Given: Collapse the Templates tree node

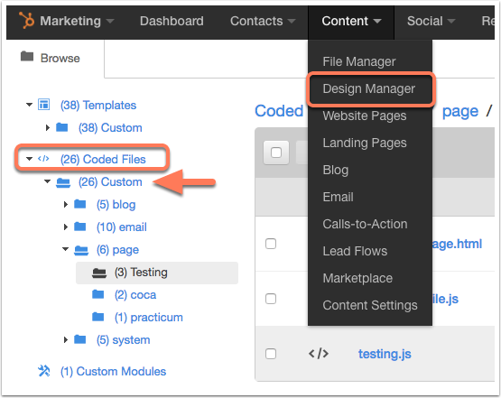Looking at the screenshot, I should pos(29,105).
